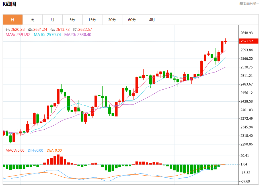Switch to the 周 weekly tab
This screenshot has height=185, width=261.
pyautogui.click(x=33, y=20)
